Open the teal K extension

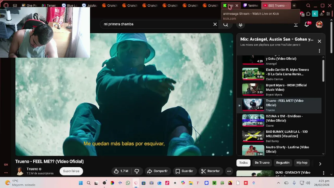point(315,14)
